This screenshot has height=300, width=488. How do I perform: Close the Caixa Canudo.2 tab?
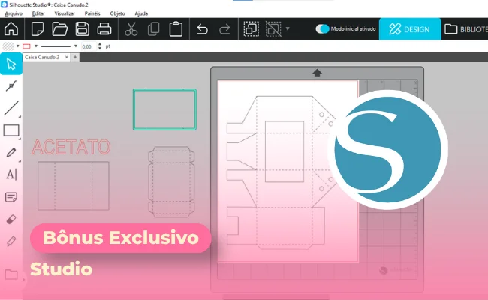coord(66,57)
